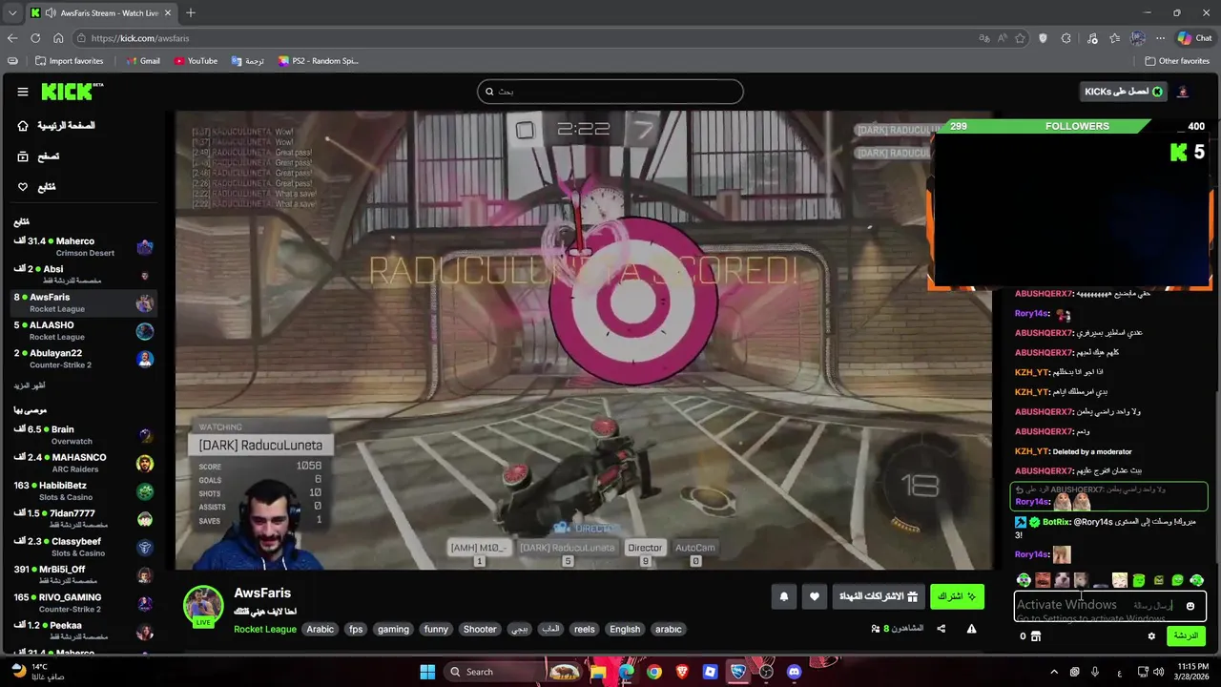
Task: Open the Copilot Chat button
Action: click(x=1194, y=38)
